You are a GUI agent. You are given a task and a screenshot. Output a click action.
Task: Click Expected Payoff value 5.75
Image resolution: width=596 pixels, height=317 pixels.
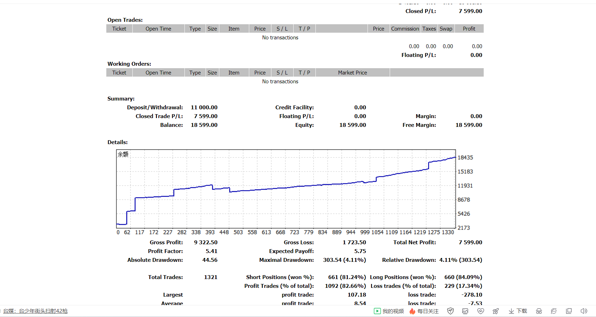[360, 251]
